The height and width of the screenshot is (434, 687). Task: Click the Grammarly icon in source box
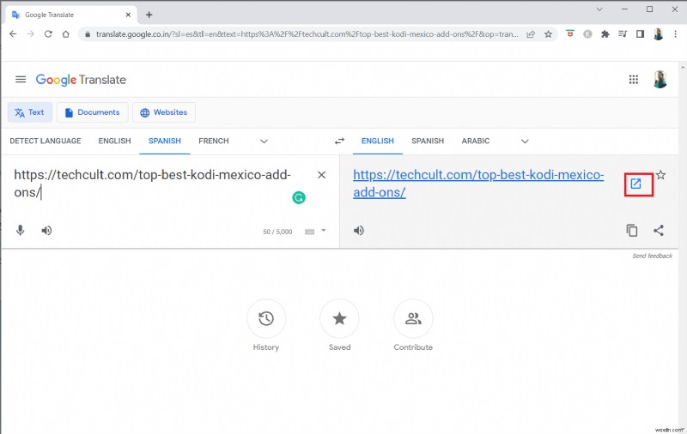[299, 198]
